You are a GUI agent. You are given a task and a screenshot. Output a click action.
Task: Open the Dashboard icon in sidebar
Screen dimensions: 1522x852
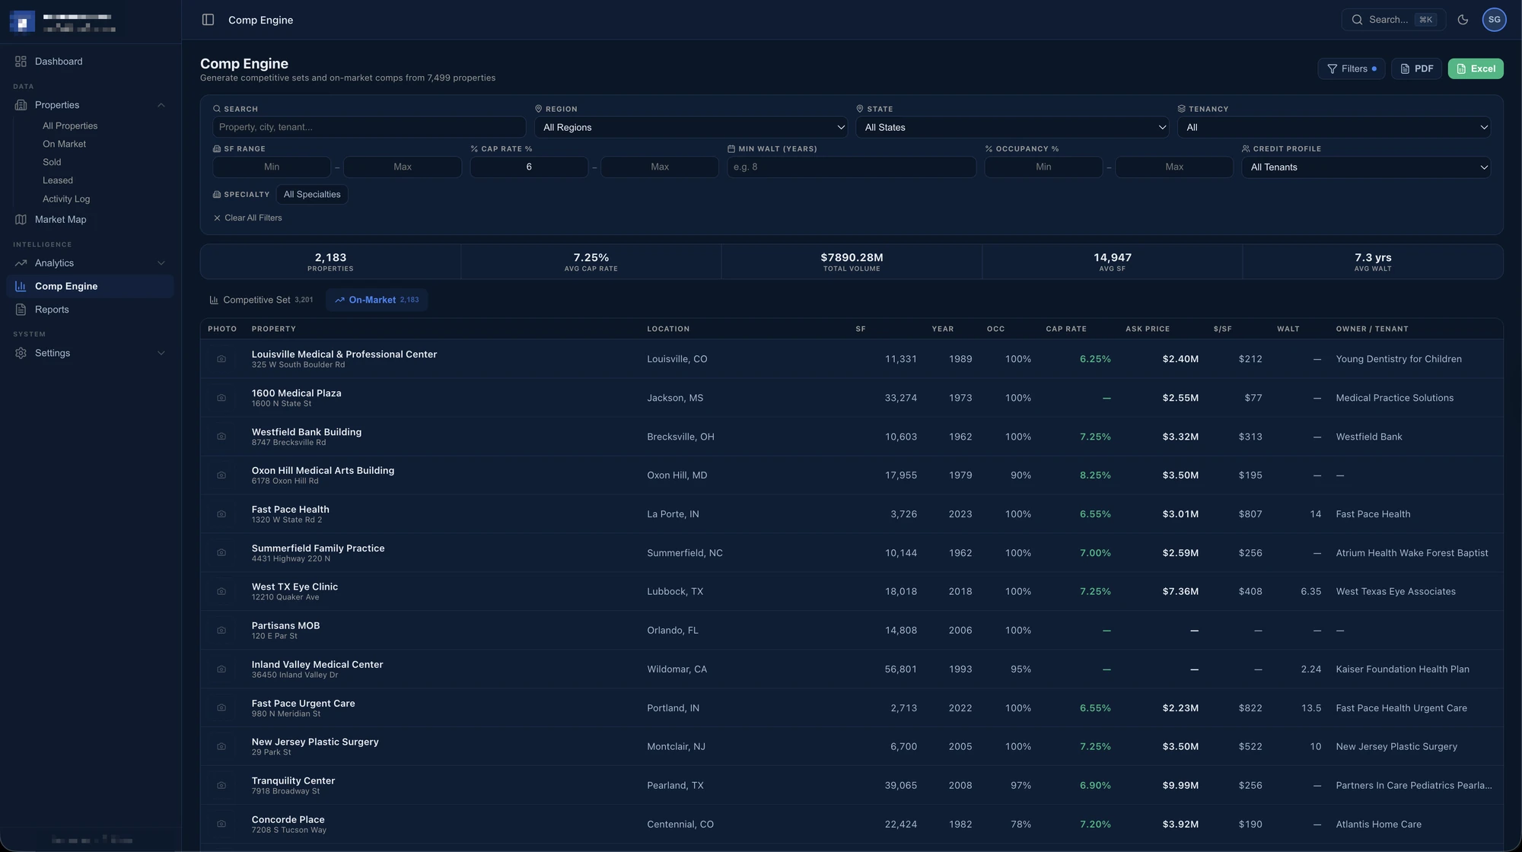coord(21,62)
